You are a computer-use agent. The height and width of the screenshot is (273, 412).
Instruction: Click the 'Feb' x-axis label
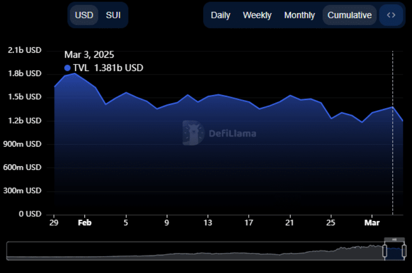85,223
